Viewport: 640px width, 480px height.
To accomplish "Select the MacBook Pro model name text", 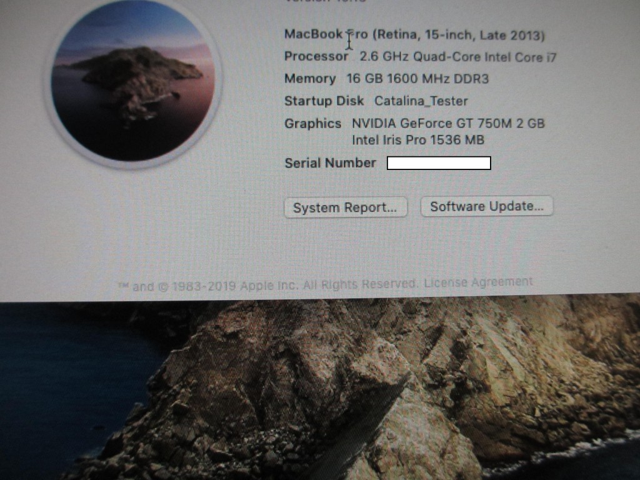I will pyautogui.click(x=414, y=35).
